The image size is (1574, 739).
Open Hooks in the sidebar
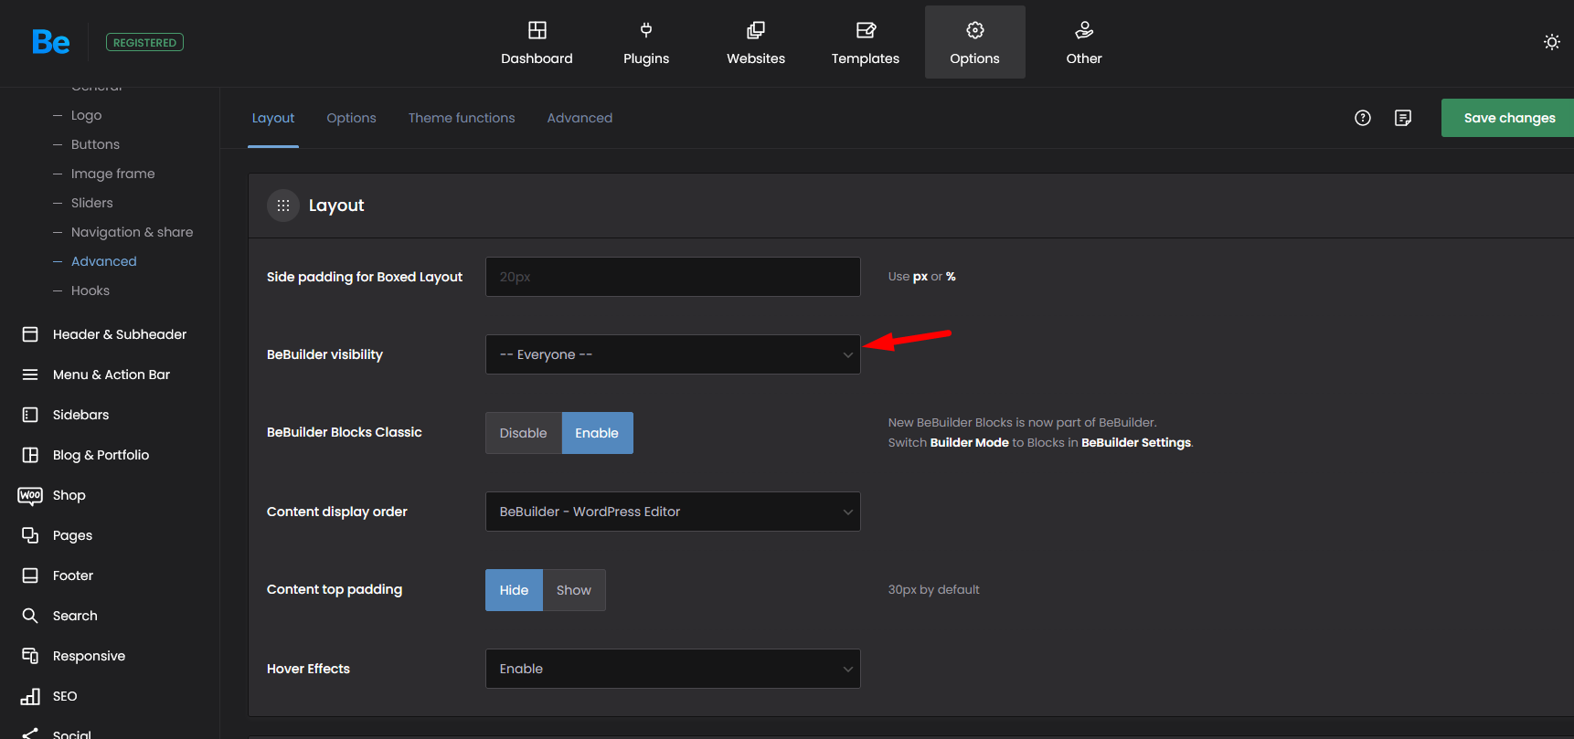point(90,290)
